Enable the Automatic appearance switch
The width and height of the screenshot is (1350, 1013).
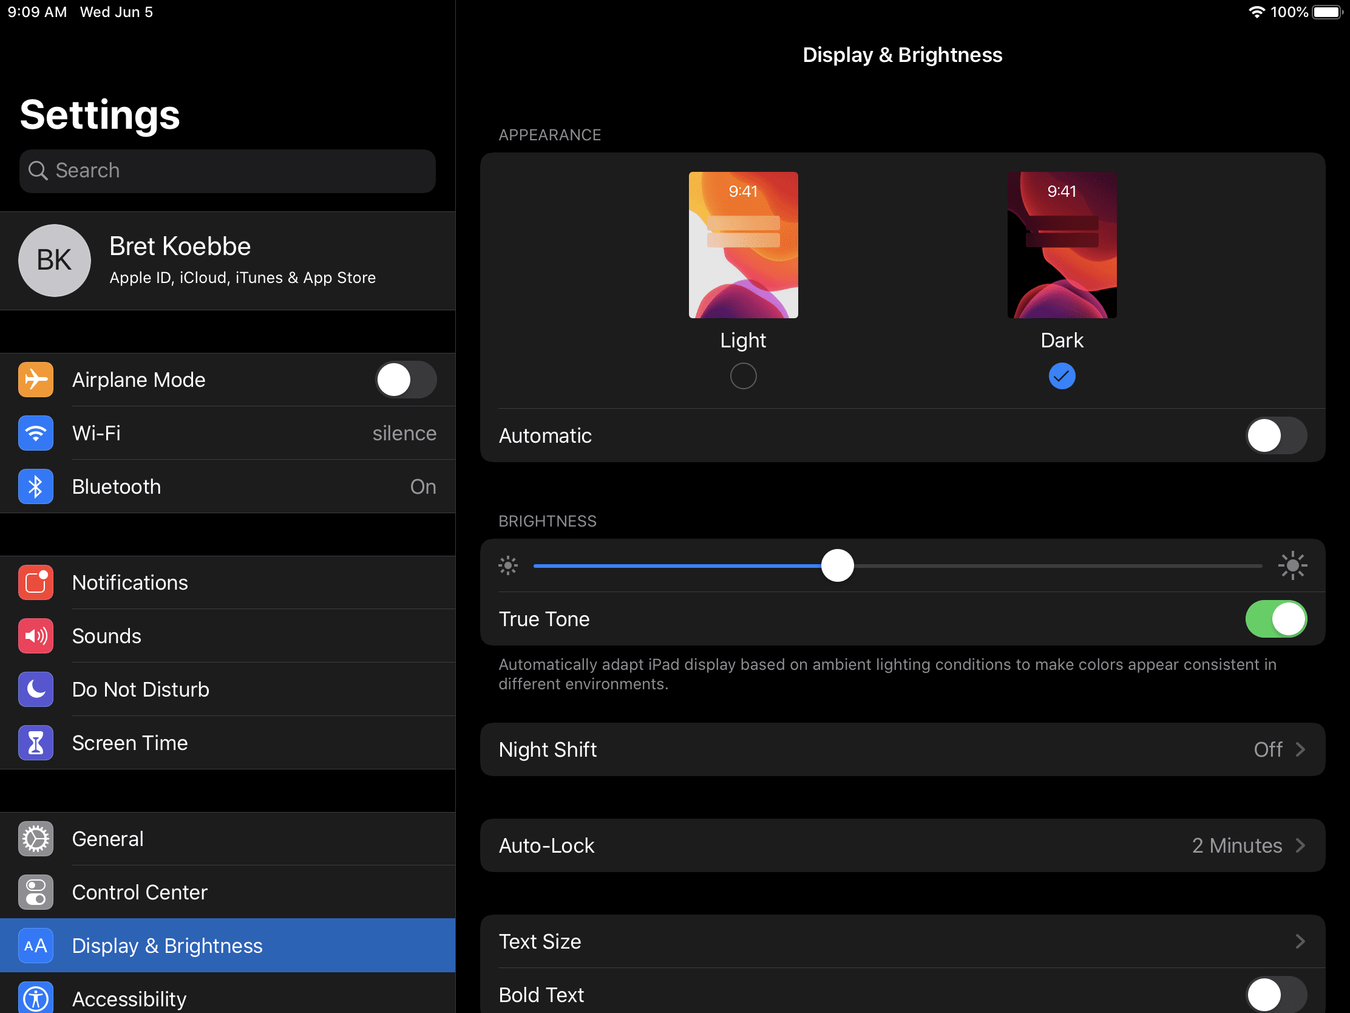(x=1275, y=435)
